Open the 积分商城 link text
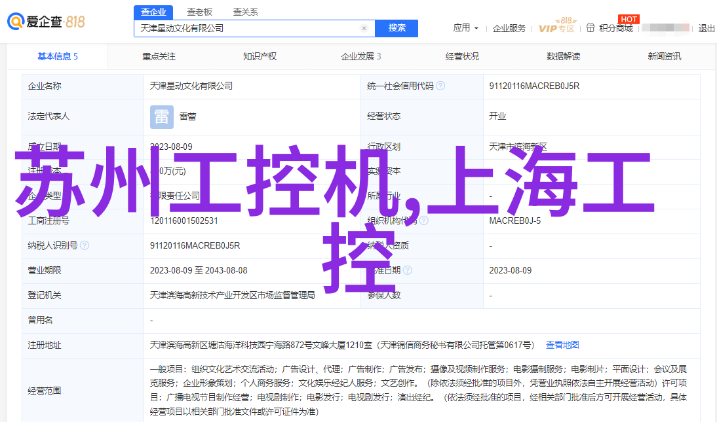This screenshot has height=422, width=717. point(615,28)
